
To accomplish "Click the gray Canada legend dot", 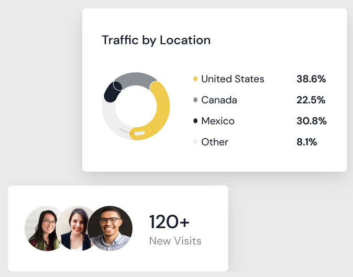I will (x=195, y=100).
